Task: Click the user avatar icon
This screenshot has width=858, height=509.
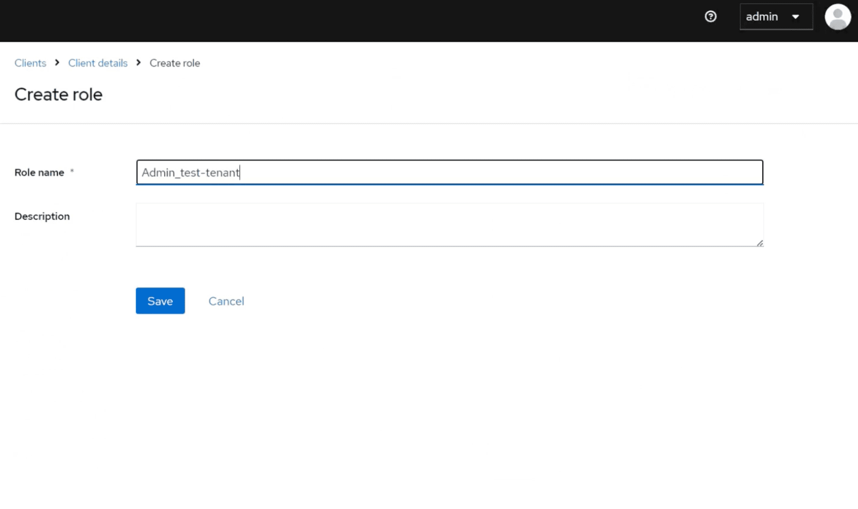Action: click(x=837, y=17)
